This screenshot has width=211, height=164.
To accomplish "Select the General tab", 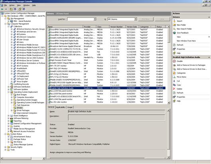I will [x=51, y=107].
